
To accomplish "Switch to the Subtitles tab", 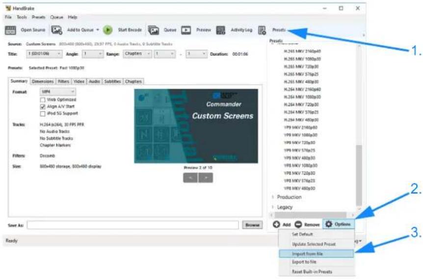I will (112, 82).
